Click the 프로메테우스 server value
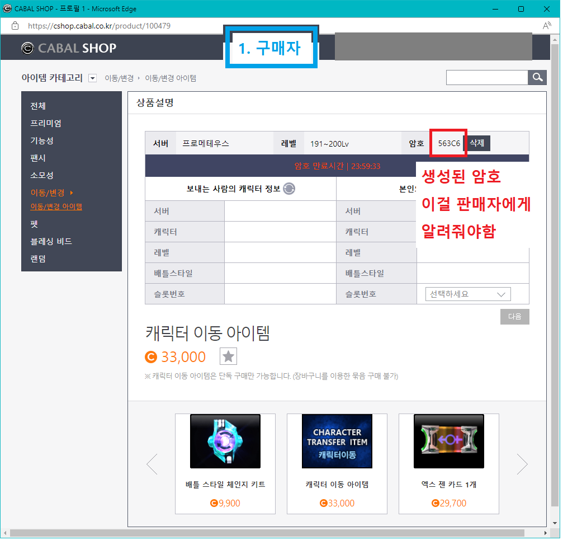Viewport: 563px width, 540px height. (x=206, y=144)
